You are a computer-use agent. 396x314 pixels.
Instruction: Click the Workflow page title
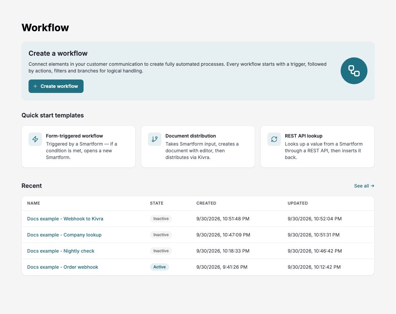click(x=45, y=28)
